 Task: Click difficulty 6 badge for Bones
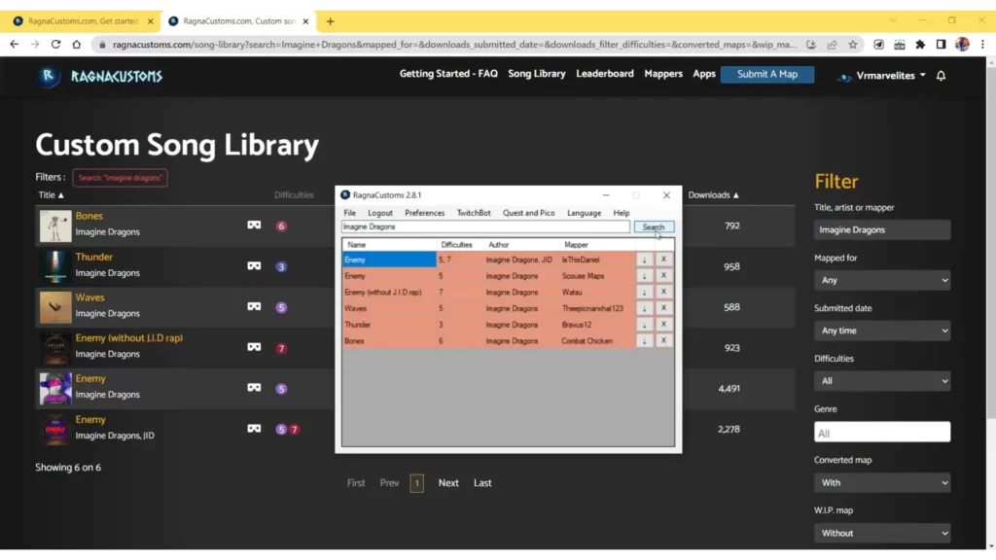coord(281,226)
